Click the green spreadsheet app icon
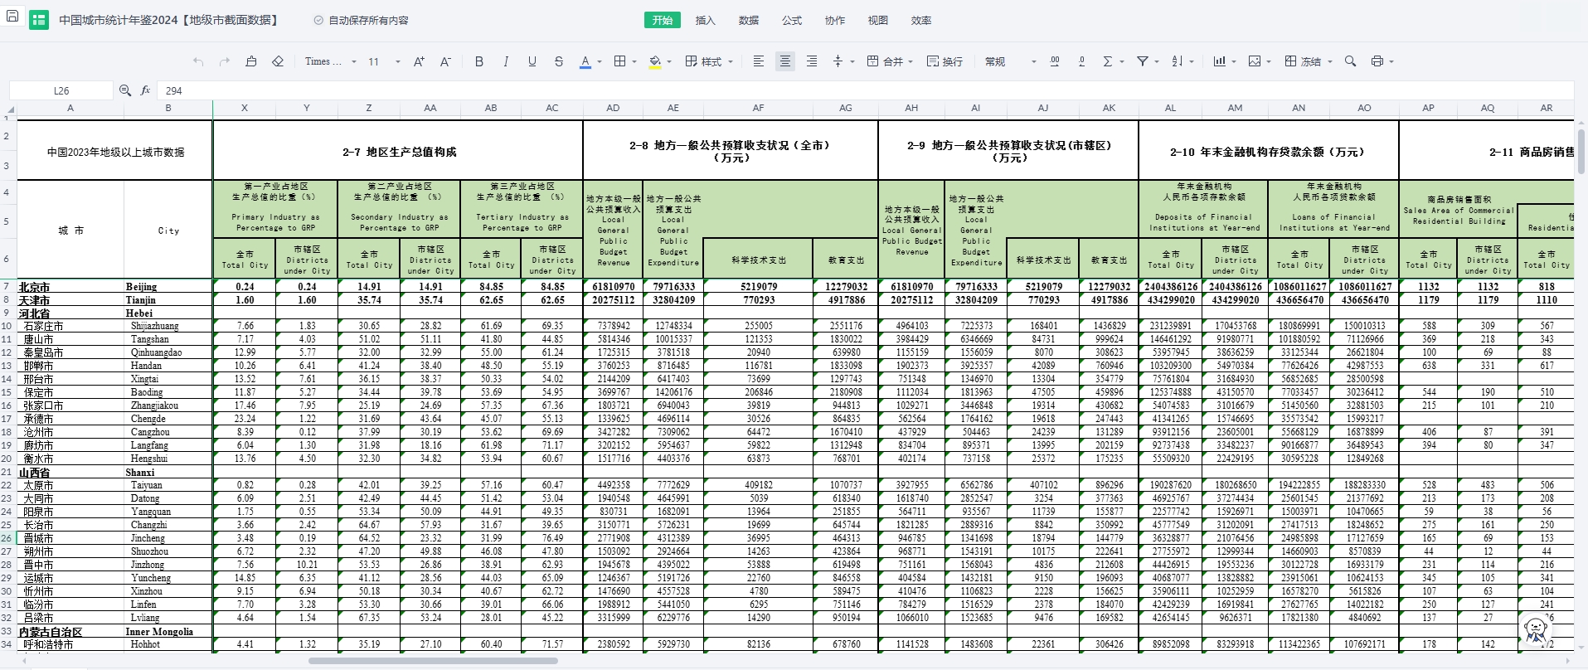The height and width of the screenshot is (670, 1588). tap(39, 20)
